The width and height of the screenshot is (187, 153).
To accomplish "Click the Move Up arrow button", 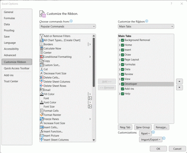I will click(179, 81).
